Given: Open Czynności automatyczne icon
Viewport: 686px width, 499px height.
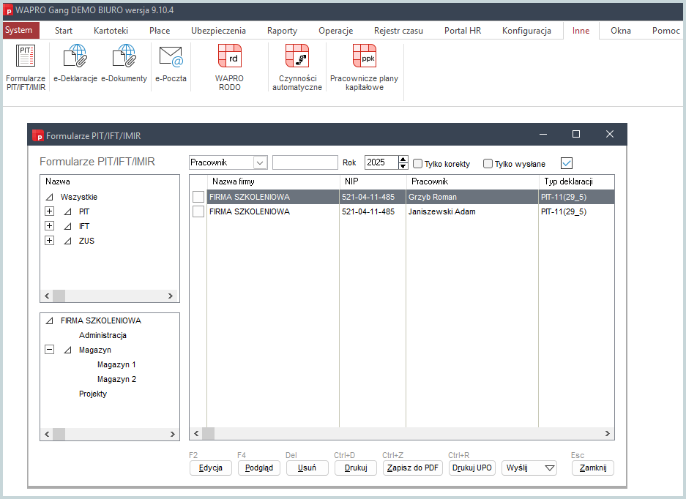Looking at the screenshot, I should [x=297, y=66].
